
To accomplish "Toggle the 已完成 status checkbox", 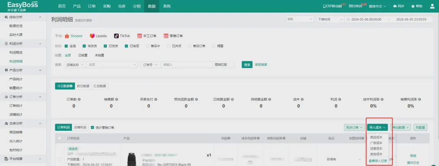I will pos(126,46).
